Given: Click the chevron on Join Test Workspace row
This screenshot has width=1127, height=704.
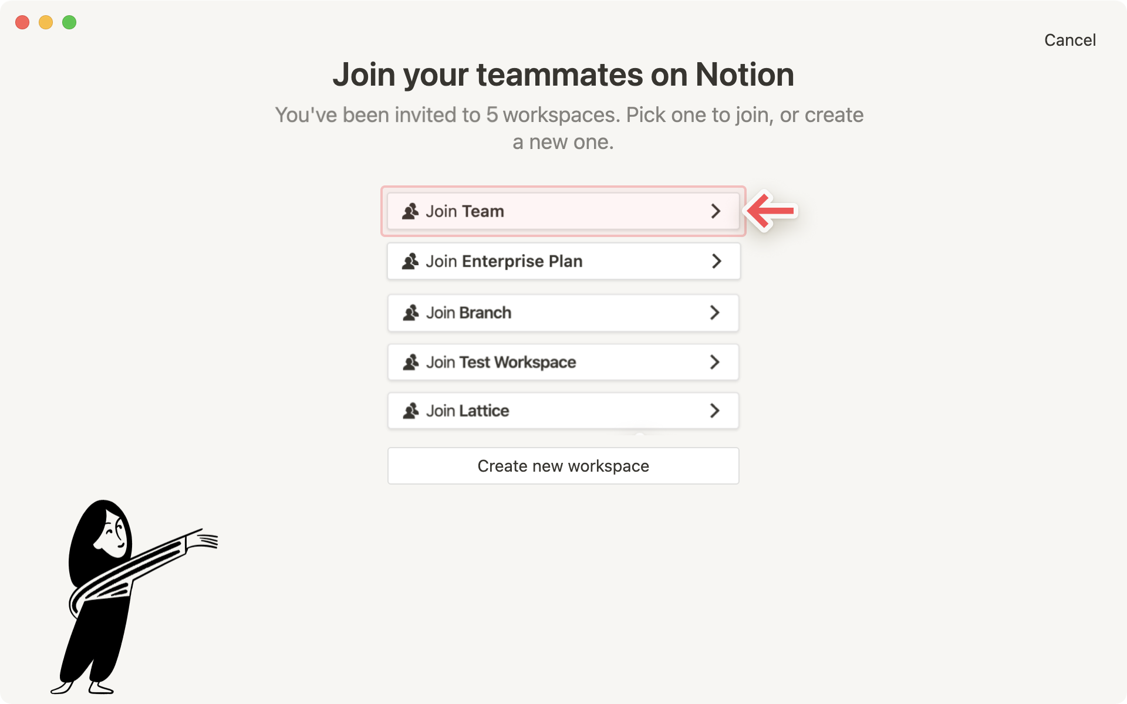Looking at the screenshot, I should tap(714, 362).
